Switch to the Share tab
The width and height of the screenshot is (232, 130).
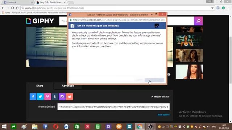tap(40, 86)
